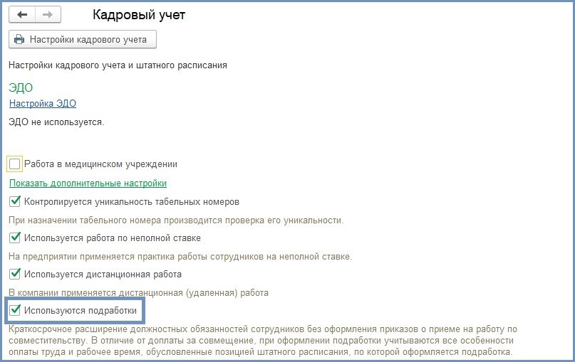Enable the "Работа в медицинском учреждении" checkbox

pyautogui.click(x=15, y=164)
